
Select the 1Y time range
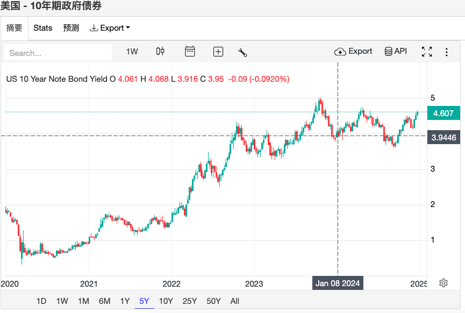pyautogui.click(x=125, y=301)
